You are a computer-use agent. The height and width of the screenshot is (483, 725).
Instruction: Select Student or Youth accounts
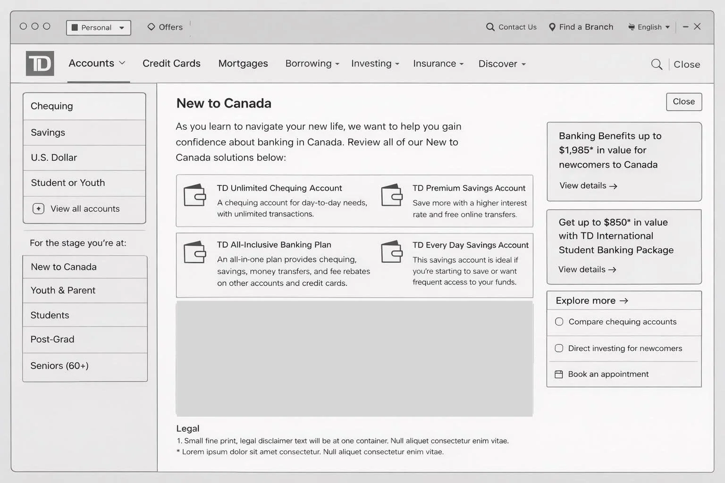(x=84, y=183)
